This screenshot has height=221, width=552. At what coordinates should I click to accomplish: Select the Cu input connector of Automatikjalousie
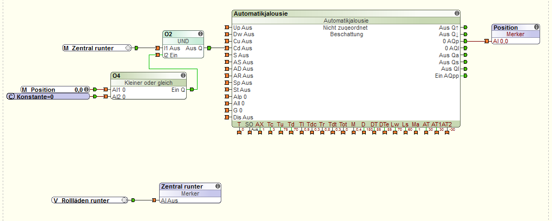(227, 41)
